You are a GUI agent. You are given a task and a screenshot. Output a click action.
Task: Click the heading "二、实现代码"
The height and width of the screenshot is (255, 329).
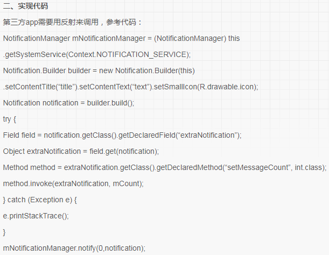click(x=25, y=6)
